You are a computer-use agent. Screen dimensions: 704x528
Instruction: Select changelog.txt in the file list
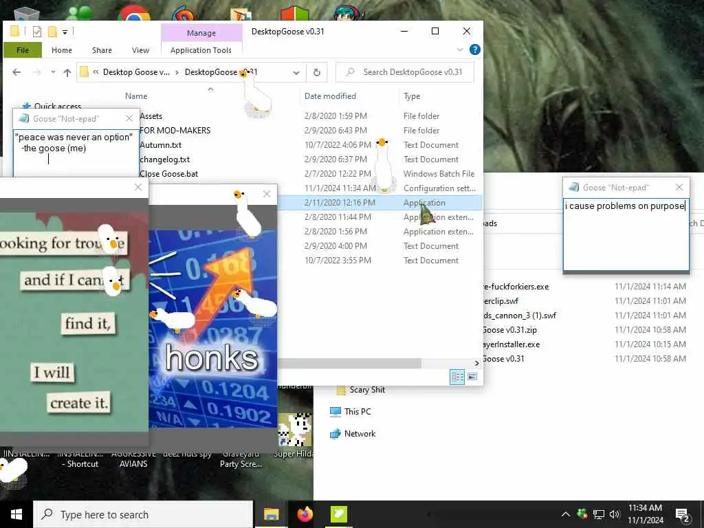tap(165, 159)
